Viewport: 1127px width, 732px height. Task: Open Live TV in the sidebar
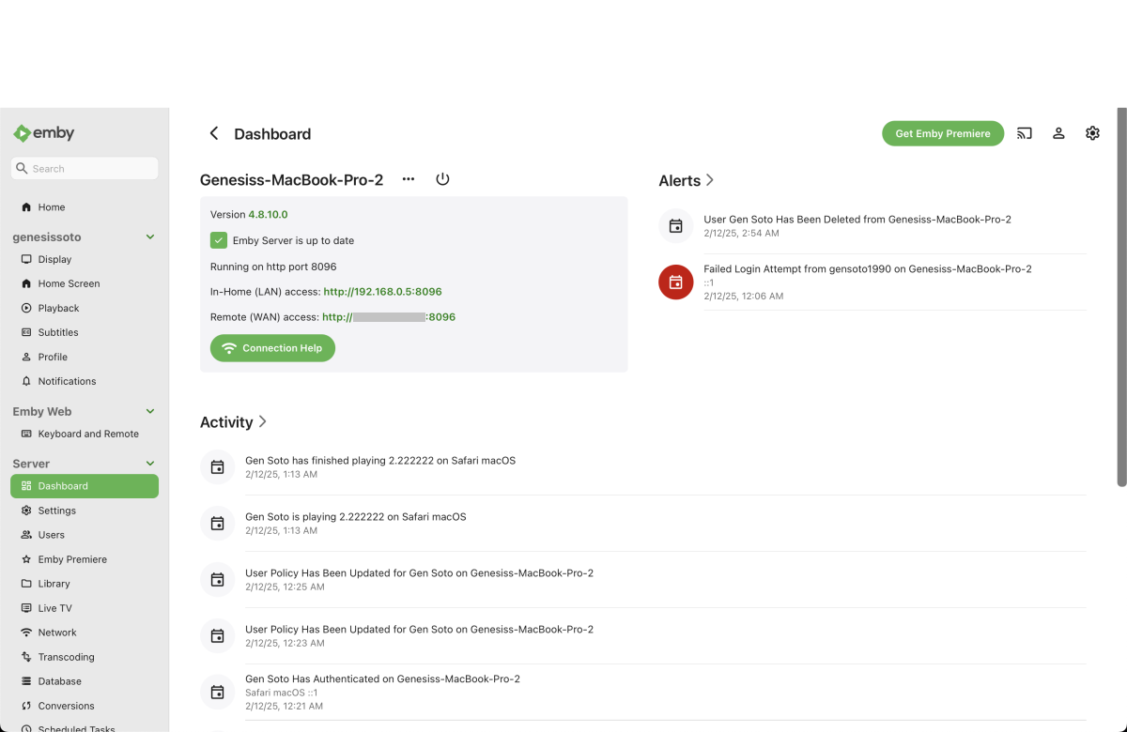coord(85,608)
